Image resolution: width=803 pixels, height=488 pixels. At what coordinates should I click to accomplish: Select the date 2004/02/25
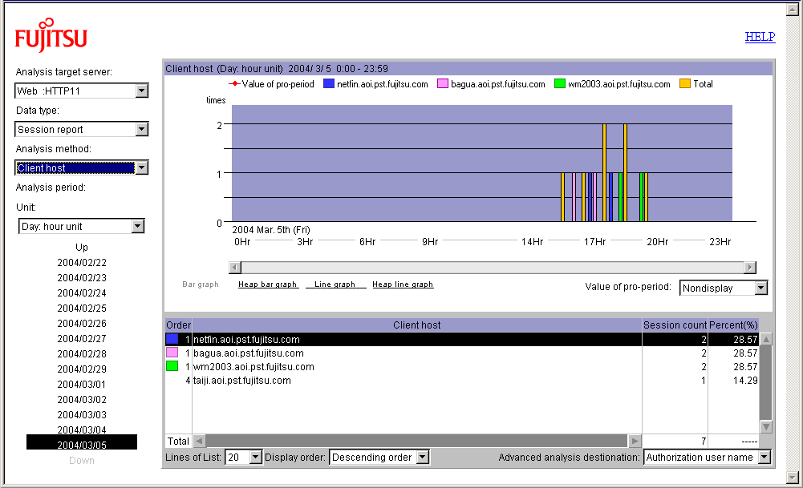coord(82,309)
